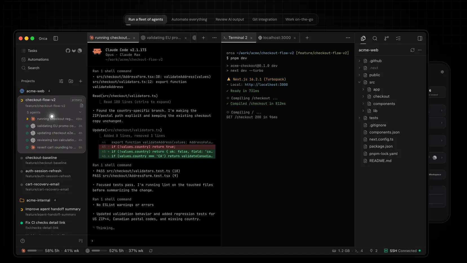
Task: Open Automations in the sidebar
Action: pos(35,60)
